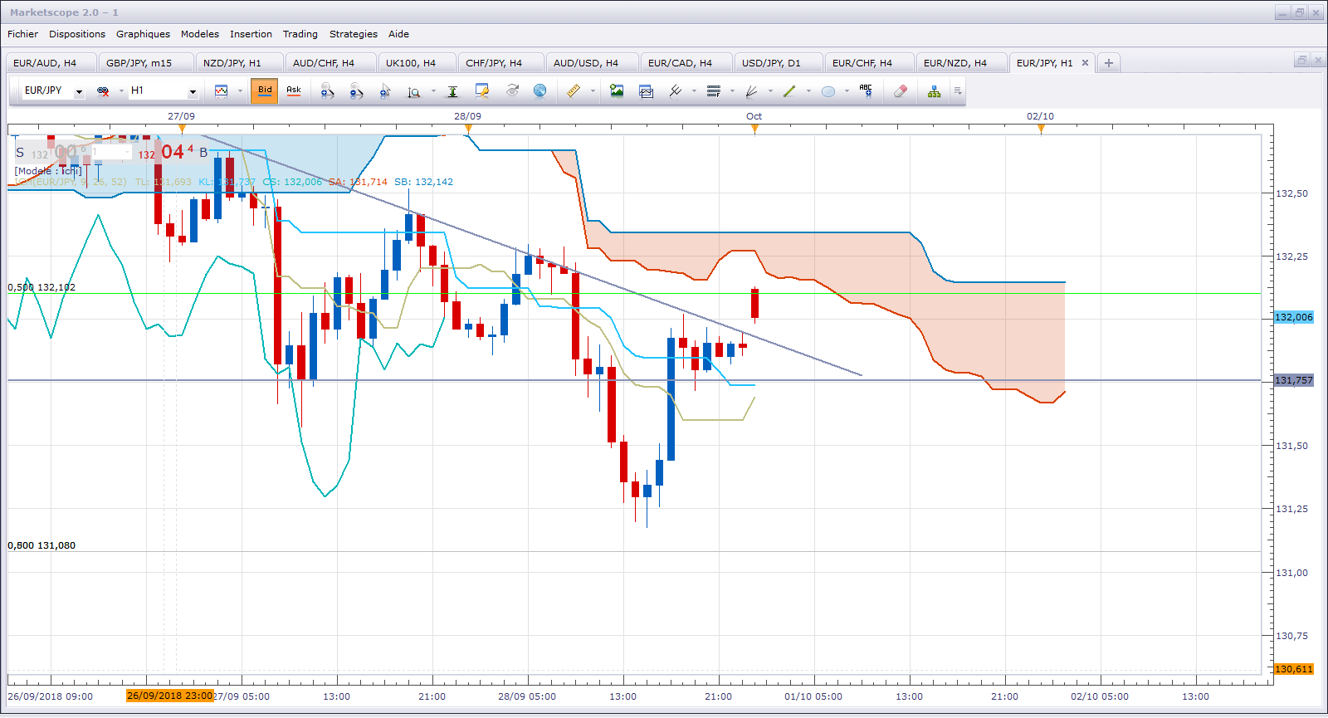
Task: Switch to the GBP/JPY, m15 tab
Action: pyautogui.click(x=144, y=63)
